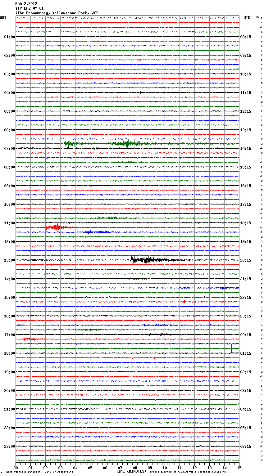Click minute-axis tick label "05" at chart bottom

pyautogui.click(x=90, y=468)
